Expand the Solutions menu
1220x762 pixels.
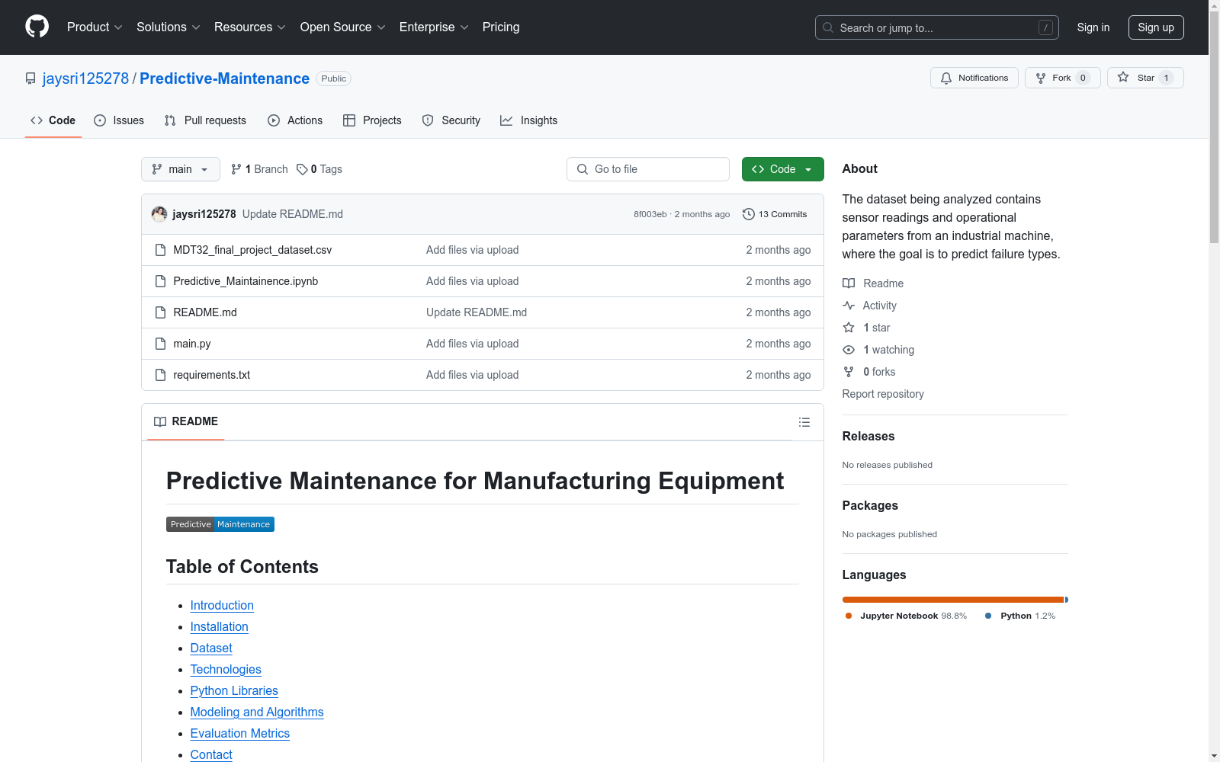169,27
